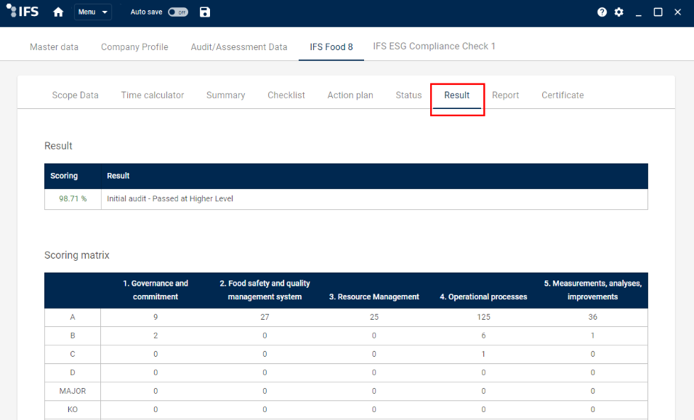Click value 25 in row A
The width and height of the screenshot is (694, 420).
374,317
